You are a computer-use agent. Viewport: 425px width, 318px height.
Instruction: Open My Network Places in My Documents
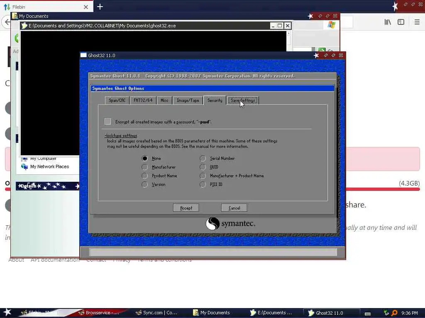pyautogui.click(x=50, y=166)
